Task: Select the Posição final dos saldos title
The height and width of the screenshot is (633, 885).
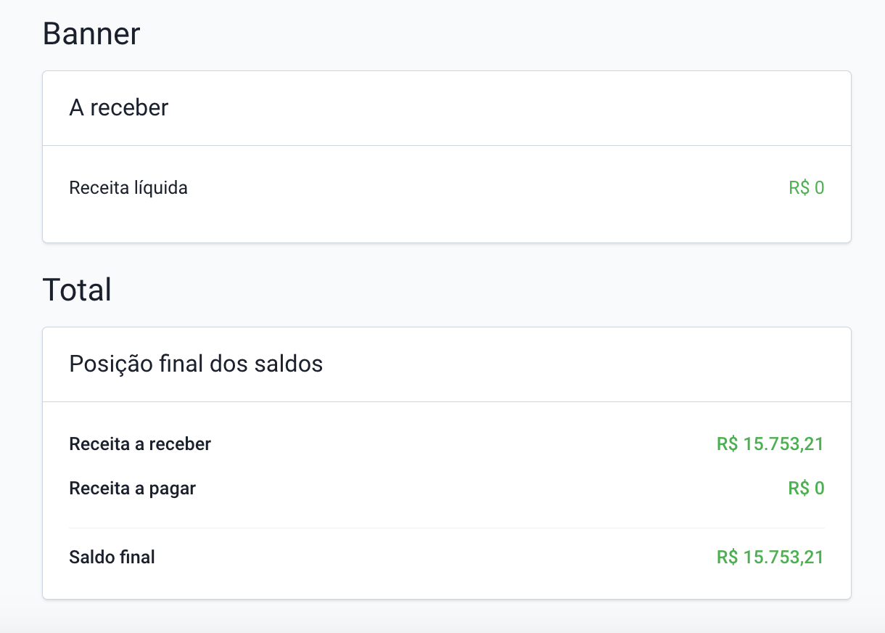Action: tap(196, 364)
